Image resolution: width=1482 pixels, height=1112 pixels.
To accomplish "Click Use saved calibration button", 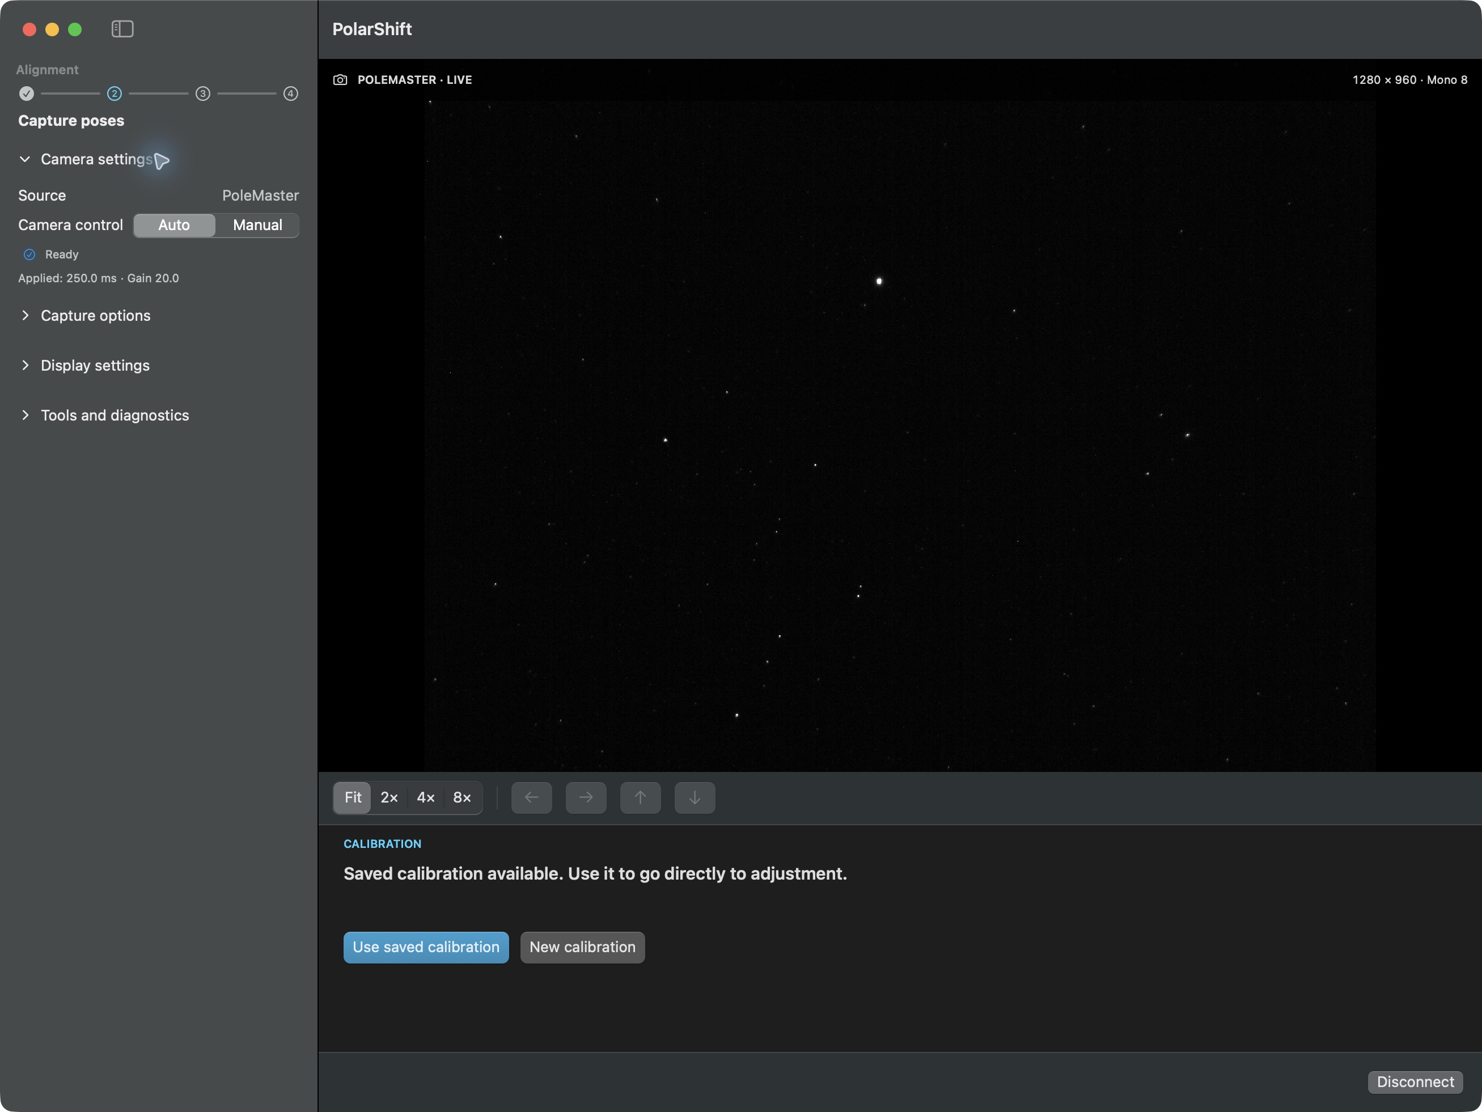I will (x=426, y=947).
